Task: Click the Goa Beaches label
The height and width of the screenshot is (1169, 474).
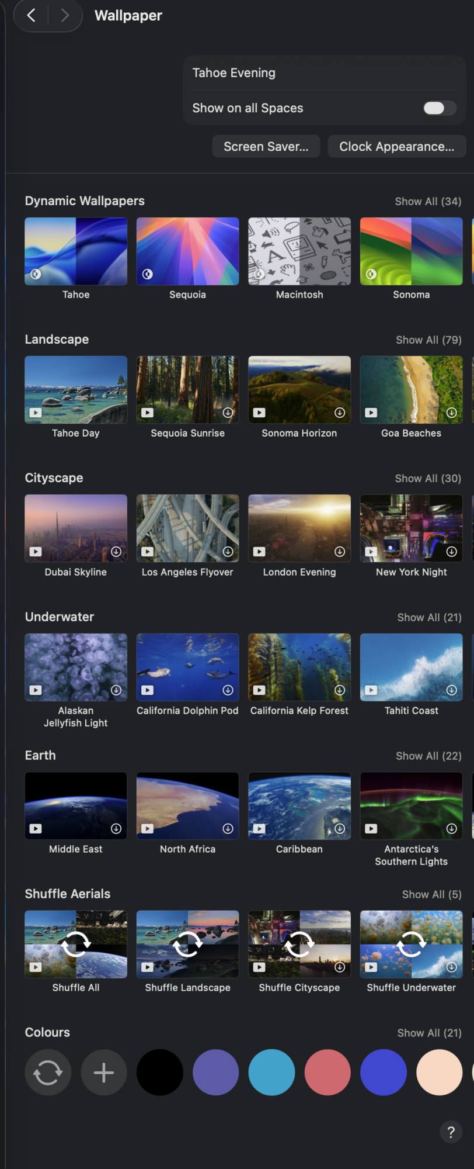Action: (x=412, y=433)
